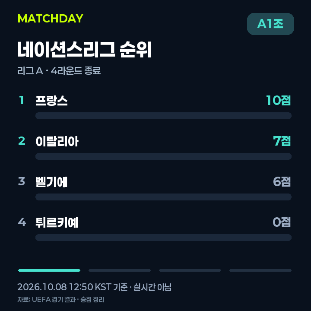This screenshot has width=311, height=311.
Task: Switch to the second page indicator
Action: coord(120,270)
